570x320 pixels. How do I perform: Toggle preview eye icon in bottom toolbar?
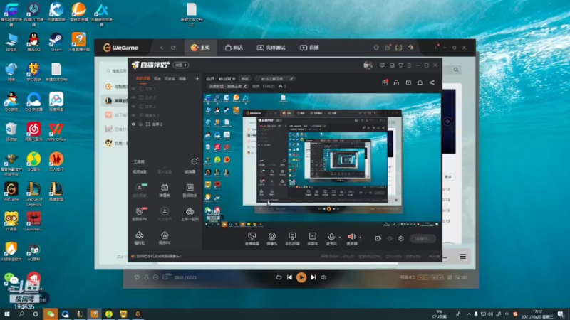tap(390, 238)
